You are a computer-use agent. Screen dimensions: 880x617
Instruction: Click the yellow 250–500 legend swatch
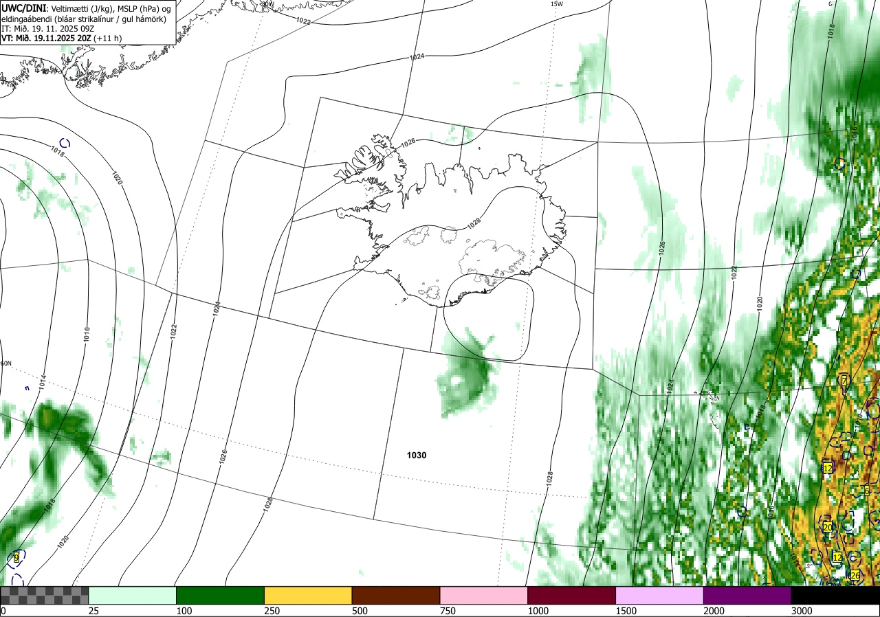(308, 595)
